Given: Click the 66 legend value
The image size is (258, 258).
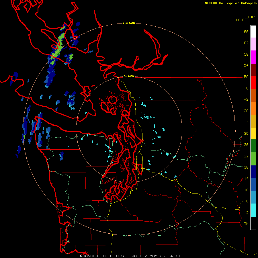Looking at the screenshot, I should click(246, 32).
